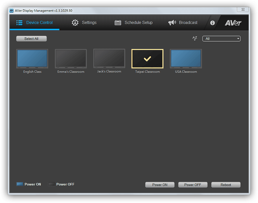Close the AVer Display Management window
258x203 pixels.
pos(243,10)
